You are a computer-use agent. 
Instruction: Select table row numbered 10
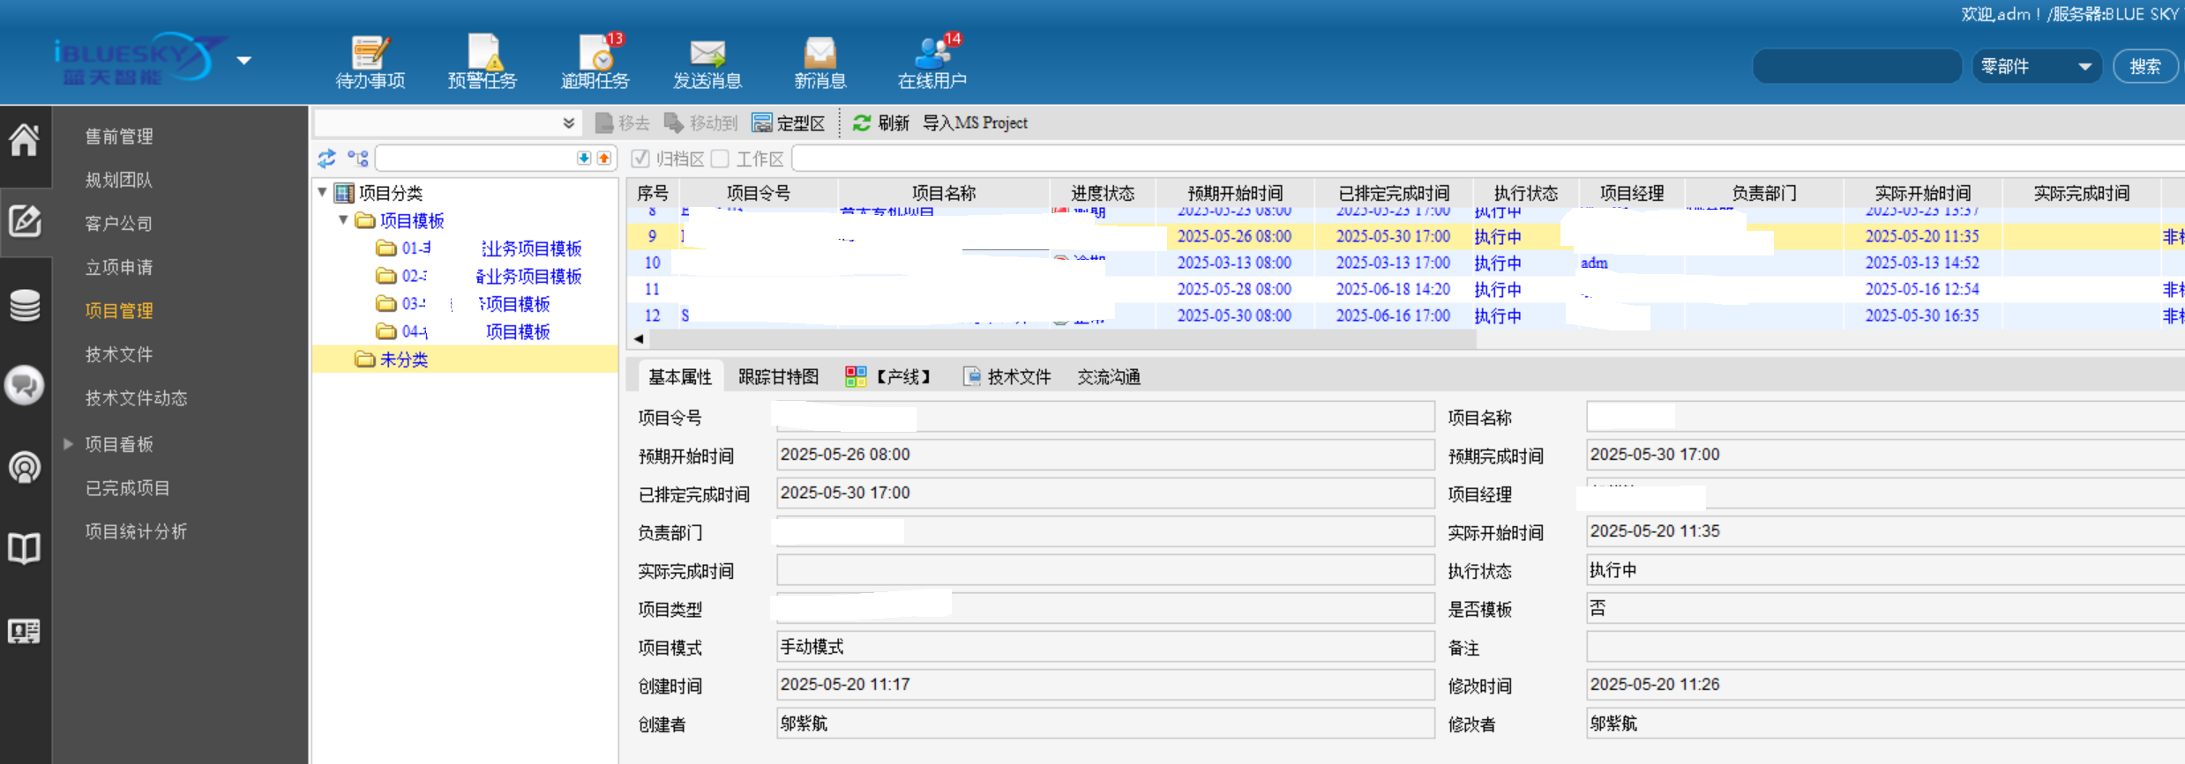click(x=1405, y=263)
